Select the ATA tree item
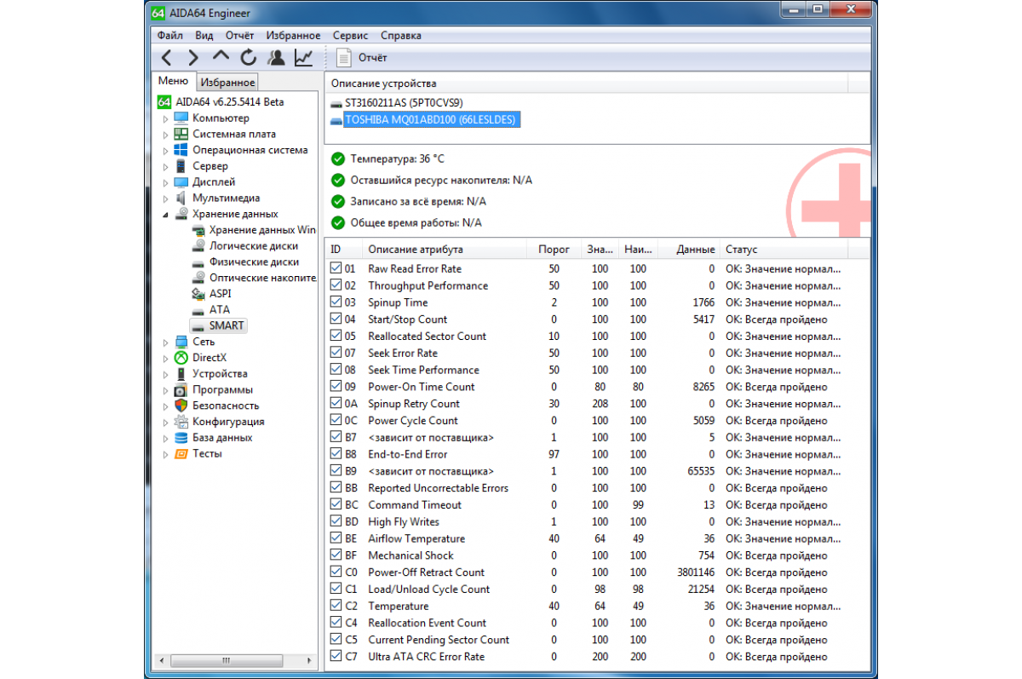 coord(219,309)
